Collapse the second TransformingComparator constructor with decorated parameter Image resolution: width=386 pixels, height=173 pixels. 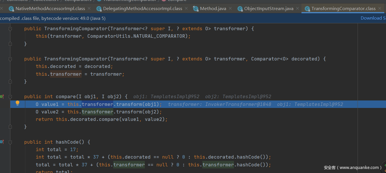click(x=10, y=59)
